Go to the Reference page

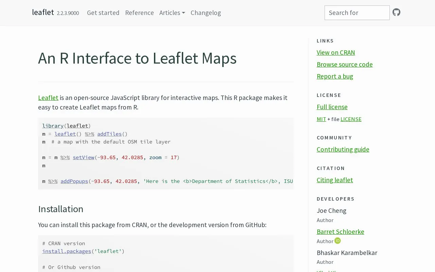(x=139, y=13)
